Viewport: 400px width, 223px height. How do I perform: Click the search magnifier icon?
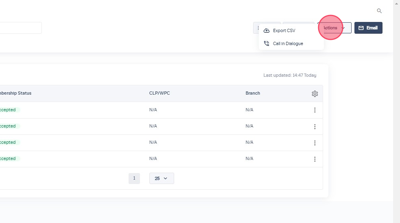pos(379,11)
